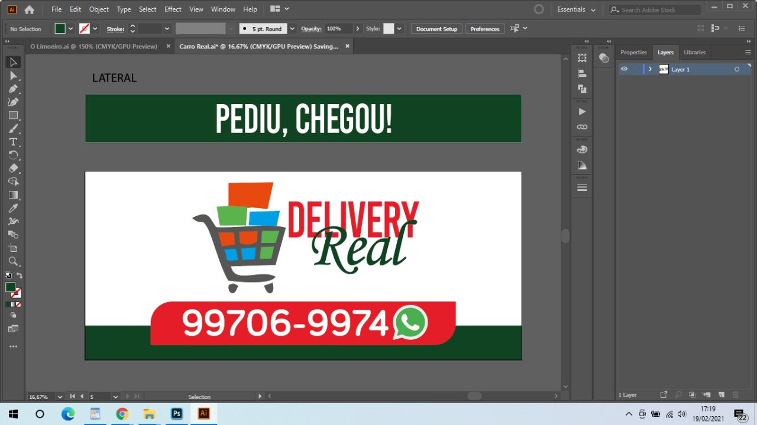Click the Document Setup button
757x425 pixels.
[436, 29]
